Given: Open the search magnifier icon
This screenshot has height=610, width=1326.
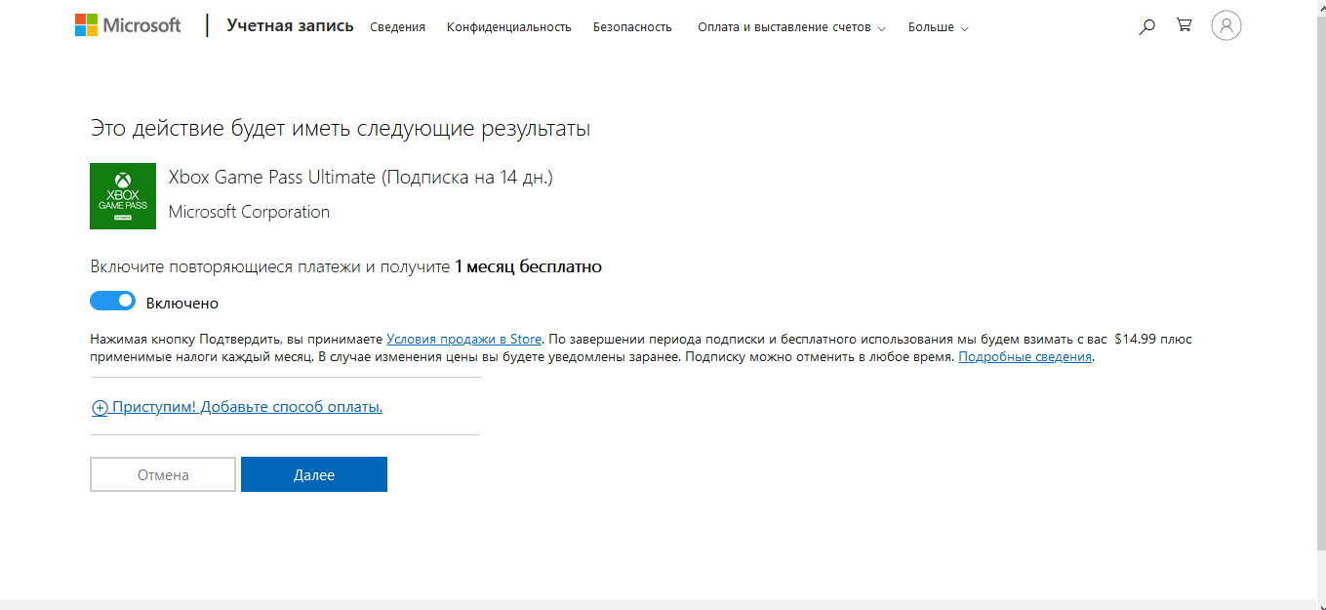Looking at the screenshot, I should pos(1146,26).
